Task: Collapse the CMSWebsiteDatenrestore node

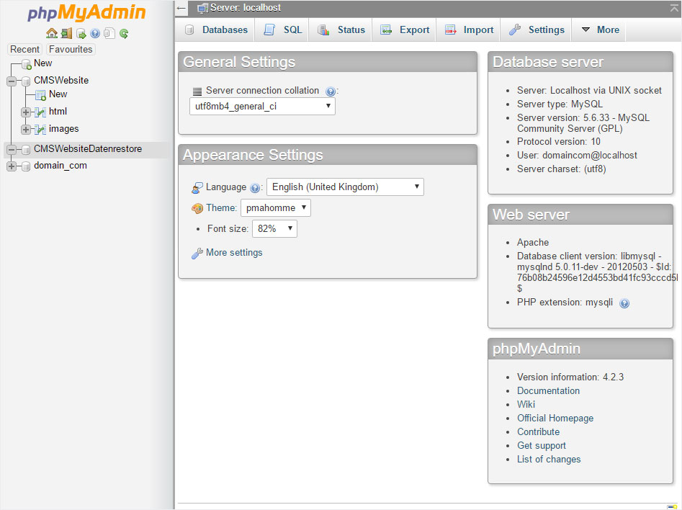Action: [12, 150]
